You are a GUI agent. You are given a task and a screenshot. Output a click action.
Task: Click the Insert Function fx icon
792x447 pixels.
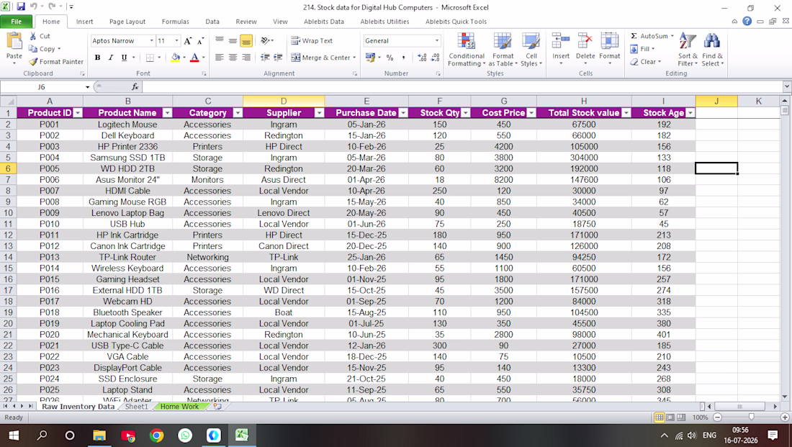135,87
